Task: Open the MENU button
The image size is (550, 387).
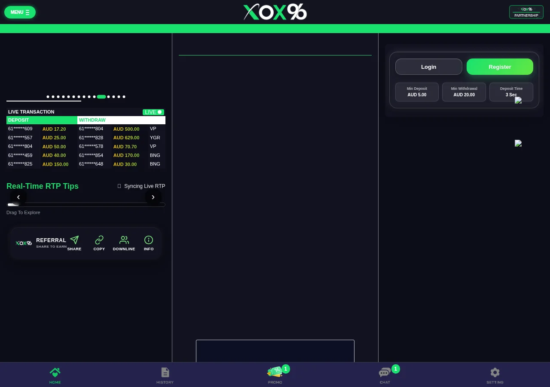Action: (x=20, y=12)
